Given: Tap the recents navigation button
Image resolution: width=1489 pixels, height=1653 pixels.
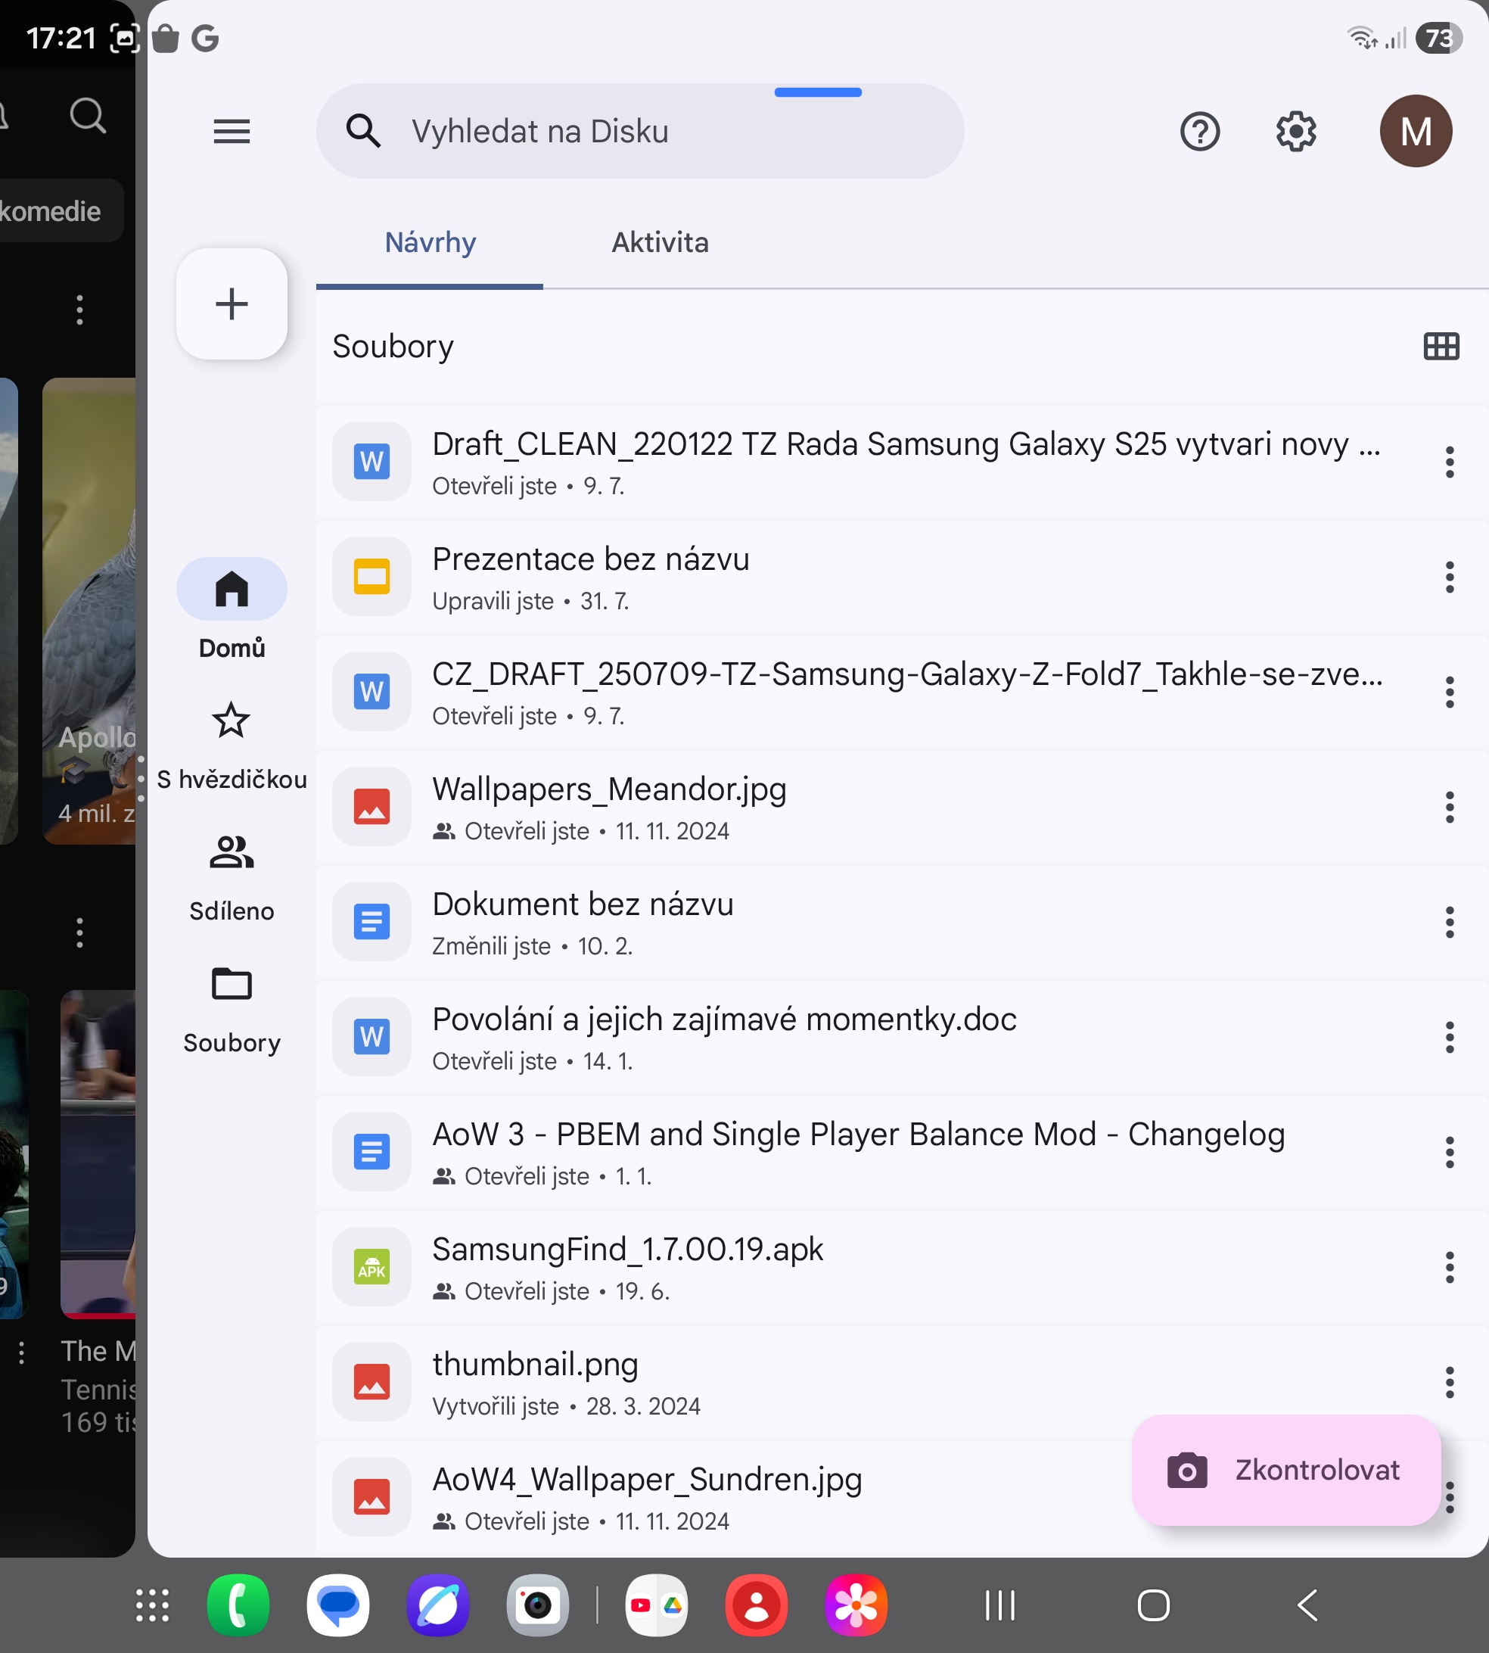Looking at the screenshot, I should [999, 1605].
